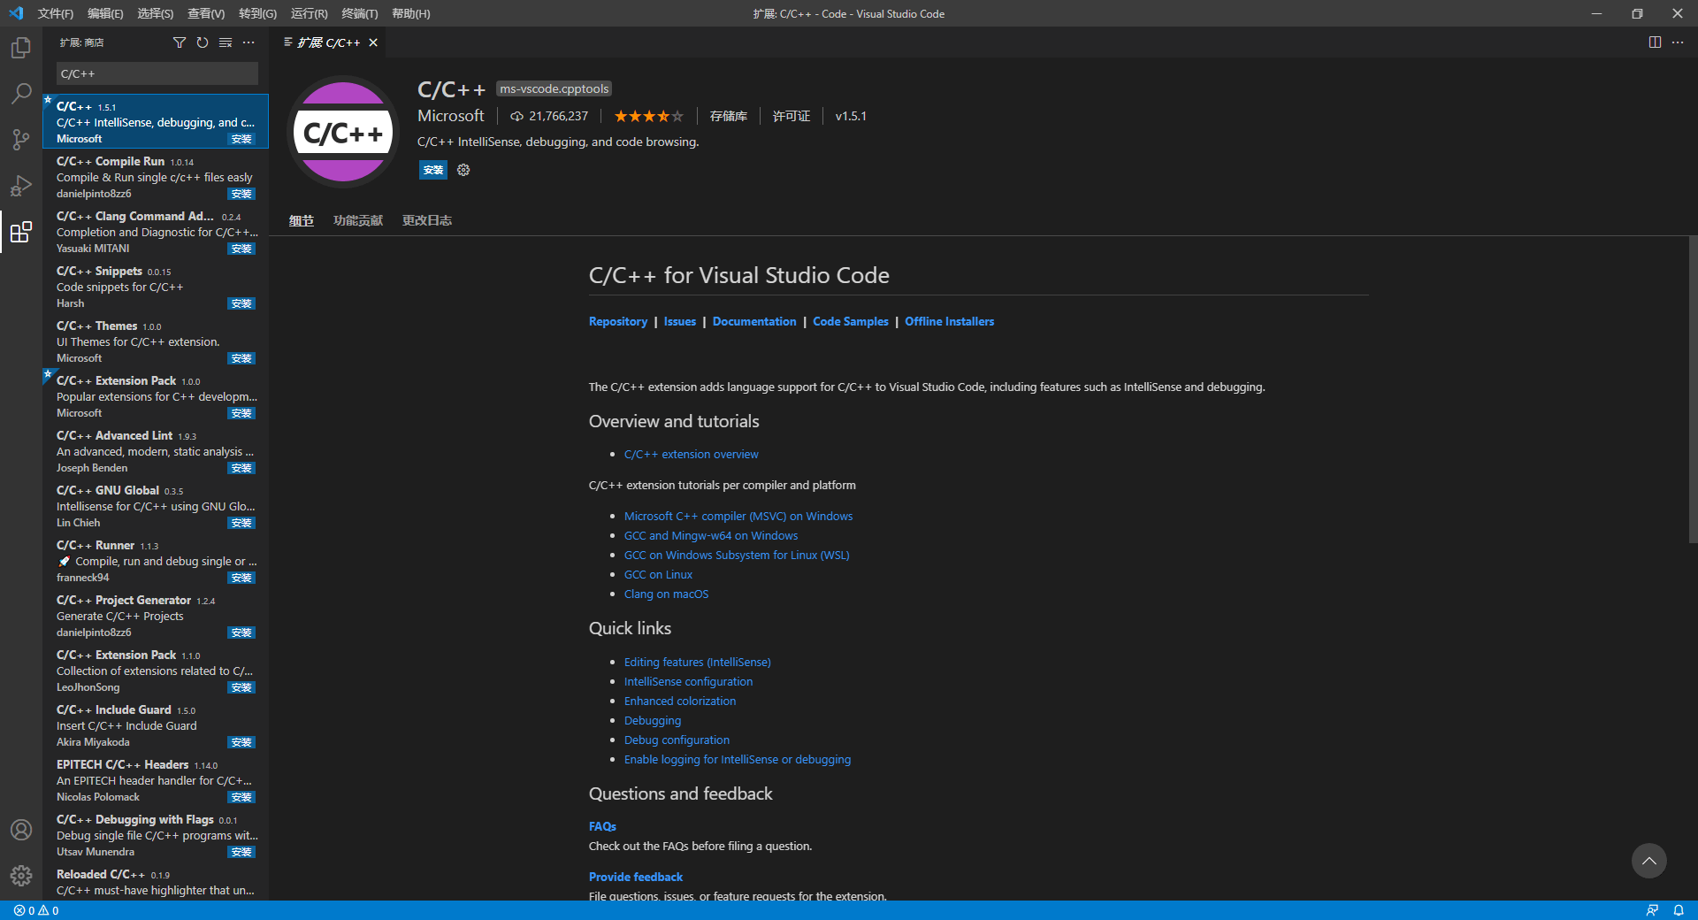The width and height of the screenshot is (1698, 920).
Task: Click the split editor icon
Action: point(1655,42)
